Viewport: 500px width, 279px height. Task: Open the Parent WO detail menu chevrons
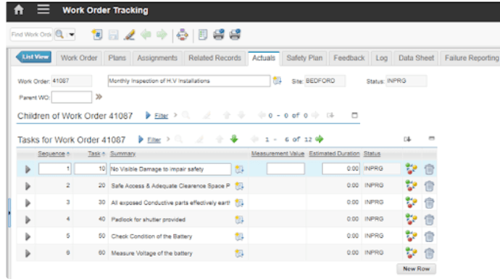[x=99, y=97]
